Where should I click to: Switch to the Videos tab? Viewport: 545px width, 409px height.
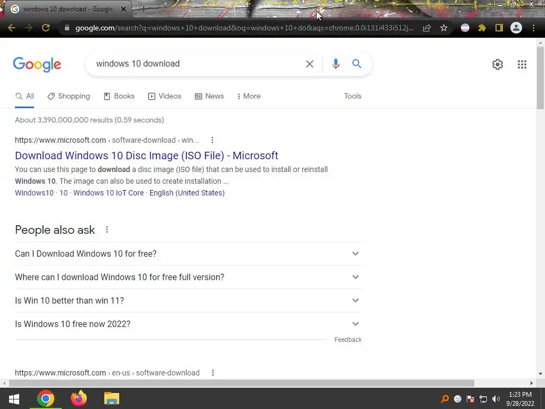pos(165,96)
